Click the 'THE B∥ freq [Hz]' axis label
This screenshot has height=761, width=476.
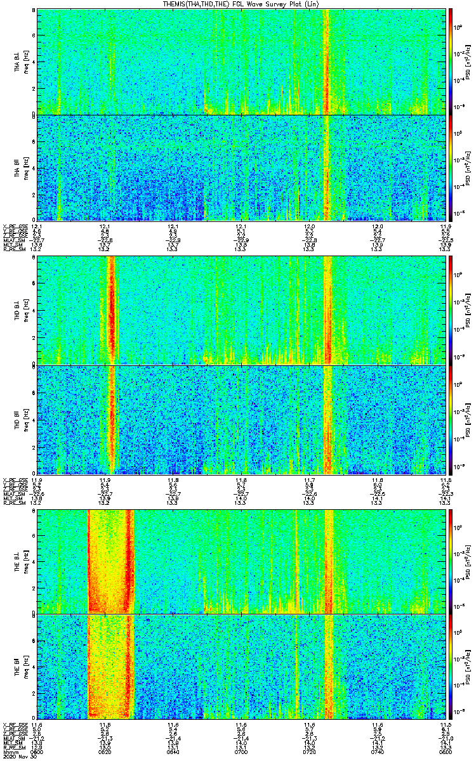coord(22,667)
